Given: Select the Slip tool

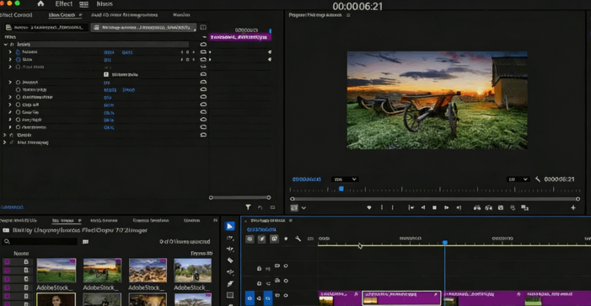Looking at the screenshot, I should (x=230, y=272).
